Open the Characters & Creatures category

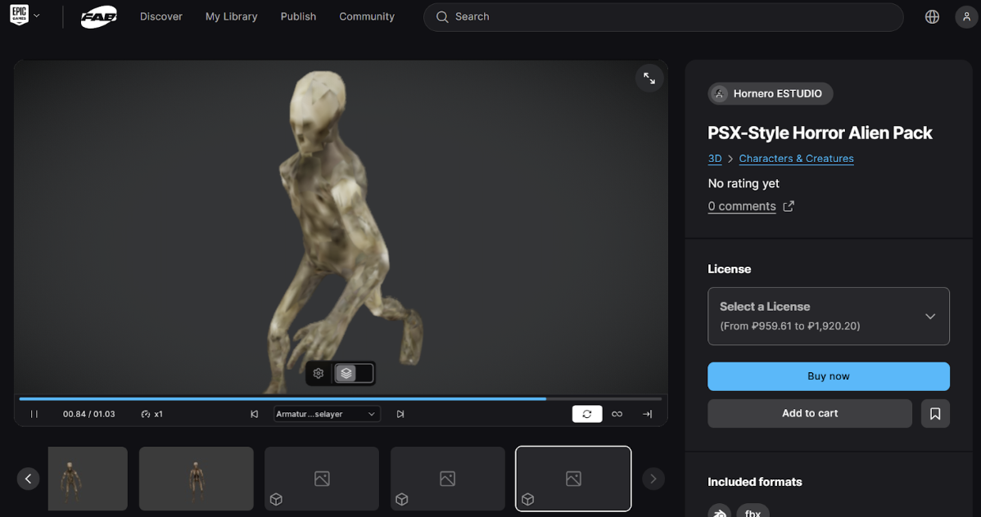pyautogui.click(x=796, y=158)
